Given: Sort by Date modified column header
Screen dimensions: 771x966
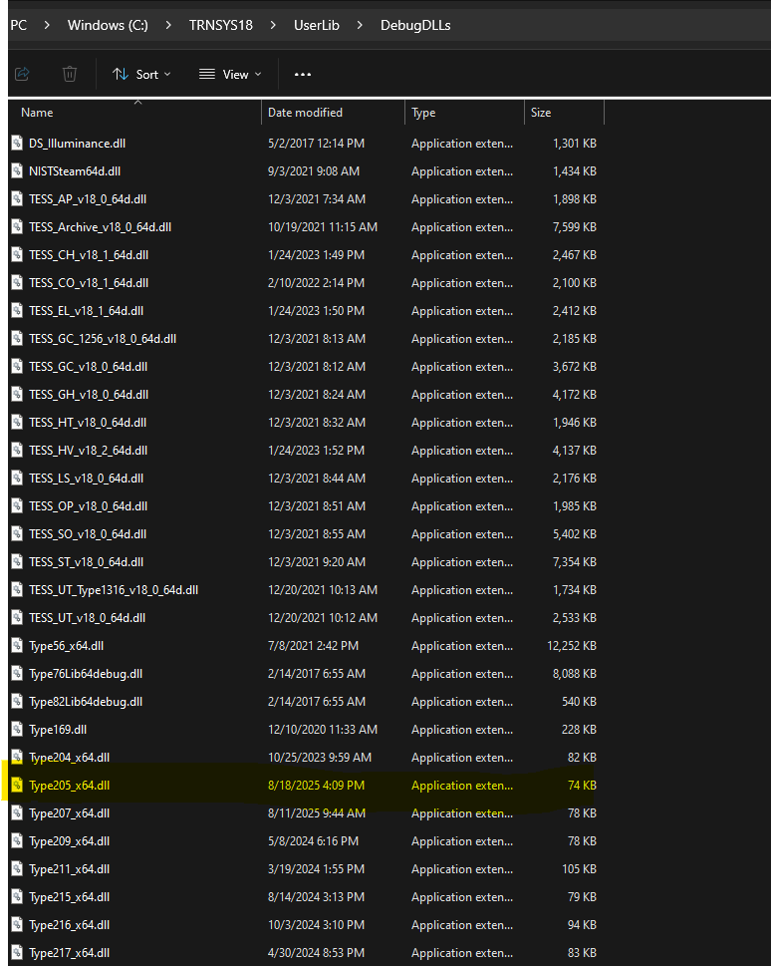Looking at the screenshot, I should click(x=305, y=113).
